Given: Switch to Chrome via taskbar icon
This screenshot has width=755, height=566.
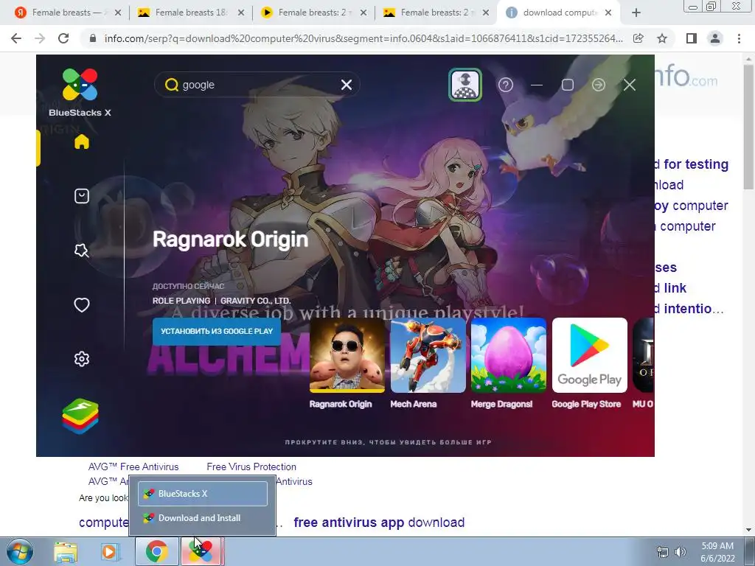Looking at the screenshot, I should point(156,552).
